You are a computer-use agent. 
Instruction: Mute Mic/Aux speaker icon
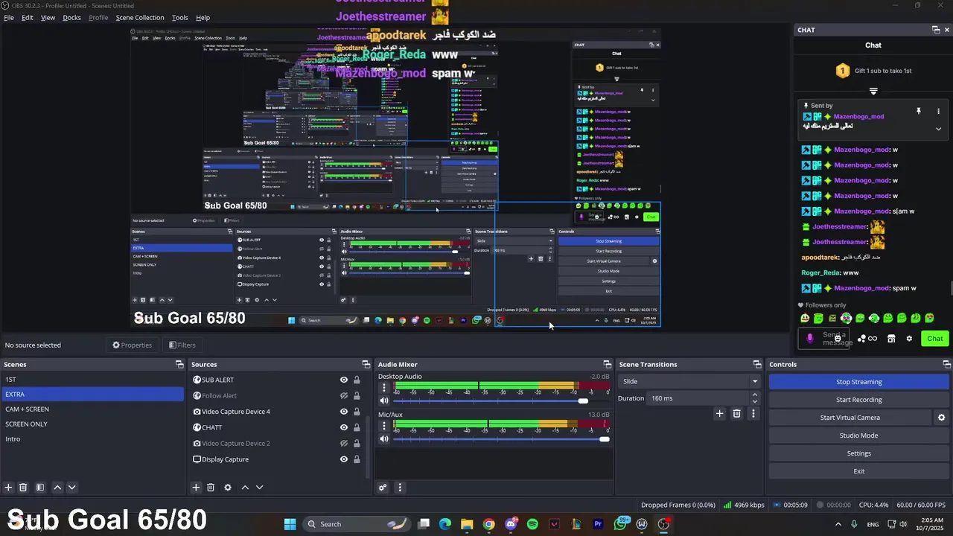click(x=384, y=438)
